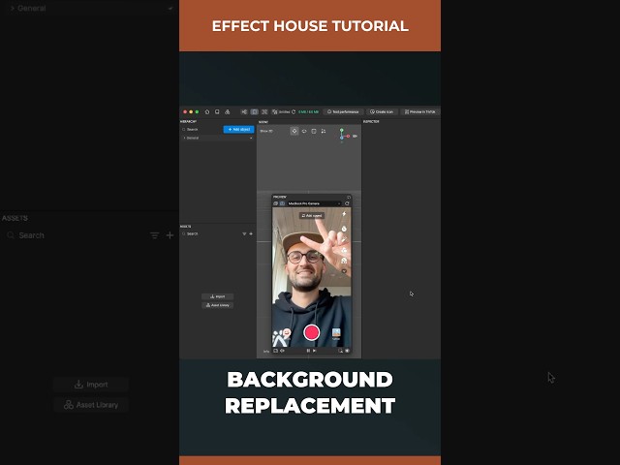Refresh the Preview with the reload icon
This screenshot has height=465, width=620.
347,203
